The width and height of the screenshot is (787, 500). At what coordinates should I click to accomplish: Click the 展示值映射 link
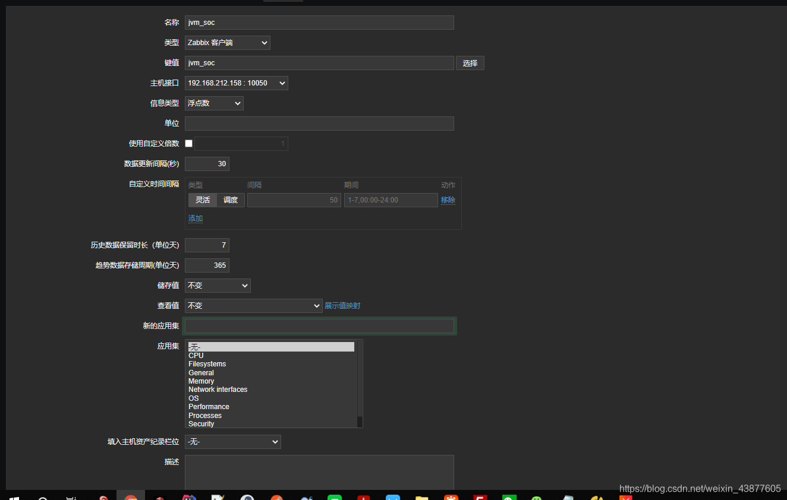(342, 306)
